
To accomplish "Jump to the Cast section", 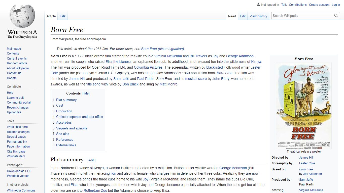I will pos(60,106).
